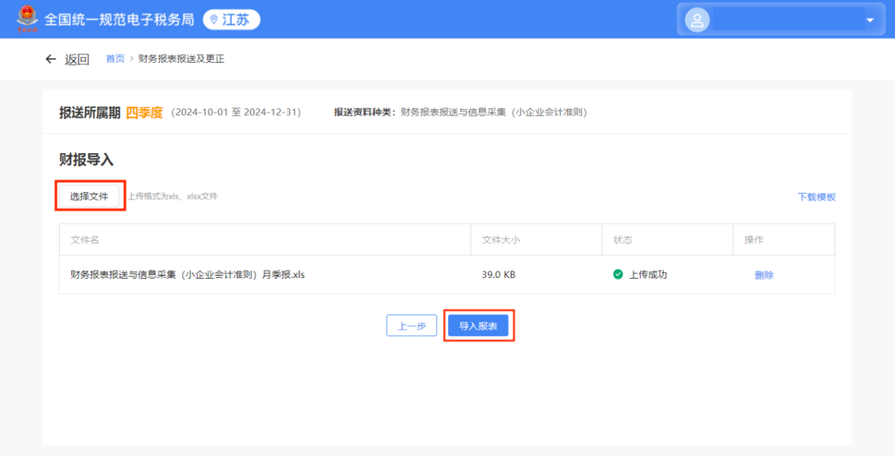Click the back arrow icon
Image resolution: width=895 pixels, height=456 pixels.
51,59
